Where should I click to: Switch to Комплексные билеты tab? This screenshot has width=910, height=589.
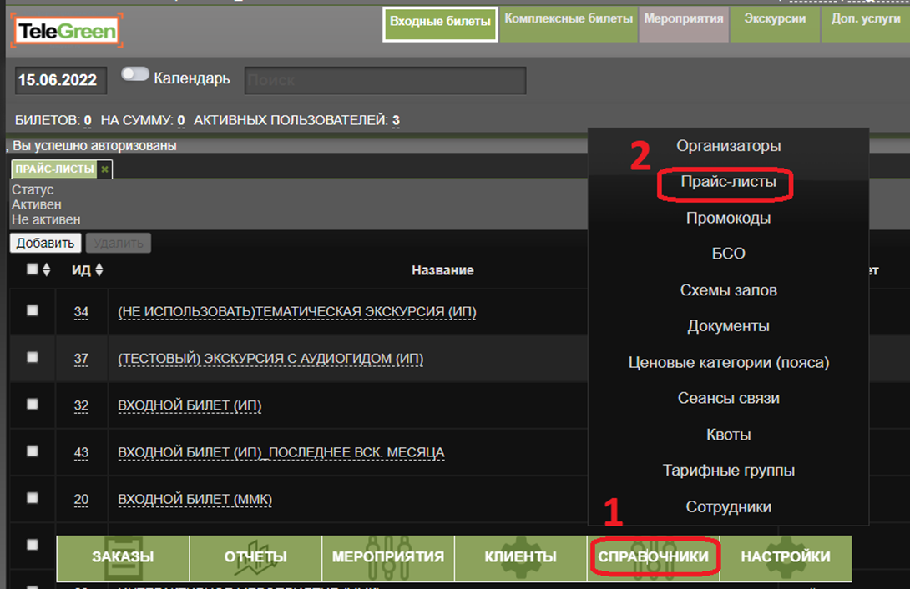pyautogui.click(x=568, y=19)
